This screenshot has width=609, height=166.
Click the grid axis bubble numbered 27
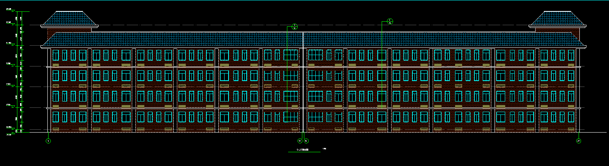(578, 140)
